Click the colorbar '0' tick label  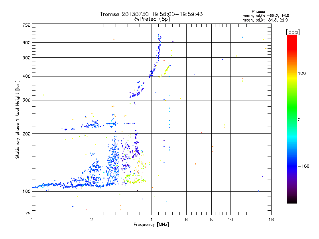(x=299, y=119)
